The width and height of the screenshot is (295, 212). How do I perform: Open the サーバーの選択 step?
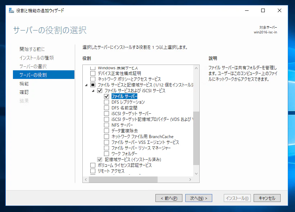point(33,66)
